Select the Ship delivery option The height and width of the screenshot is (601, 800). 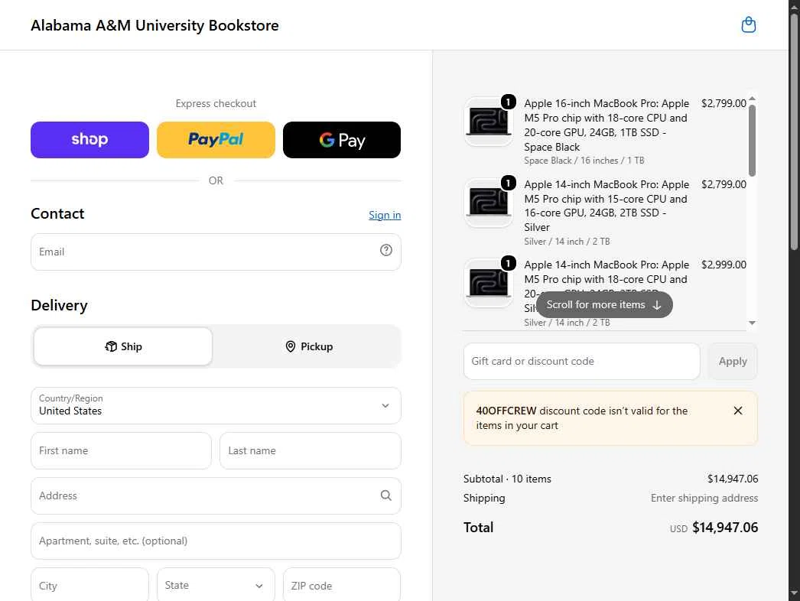coord(123,346)
